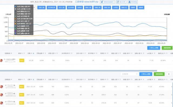The height and width of the screenshot is (107, 173).
Task: Select the 搜索占比 metric tab
Action: [124, 8]
